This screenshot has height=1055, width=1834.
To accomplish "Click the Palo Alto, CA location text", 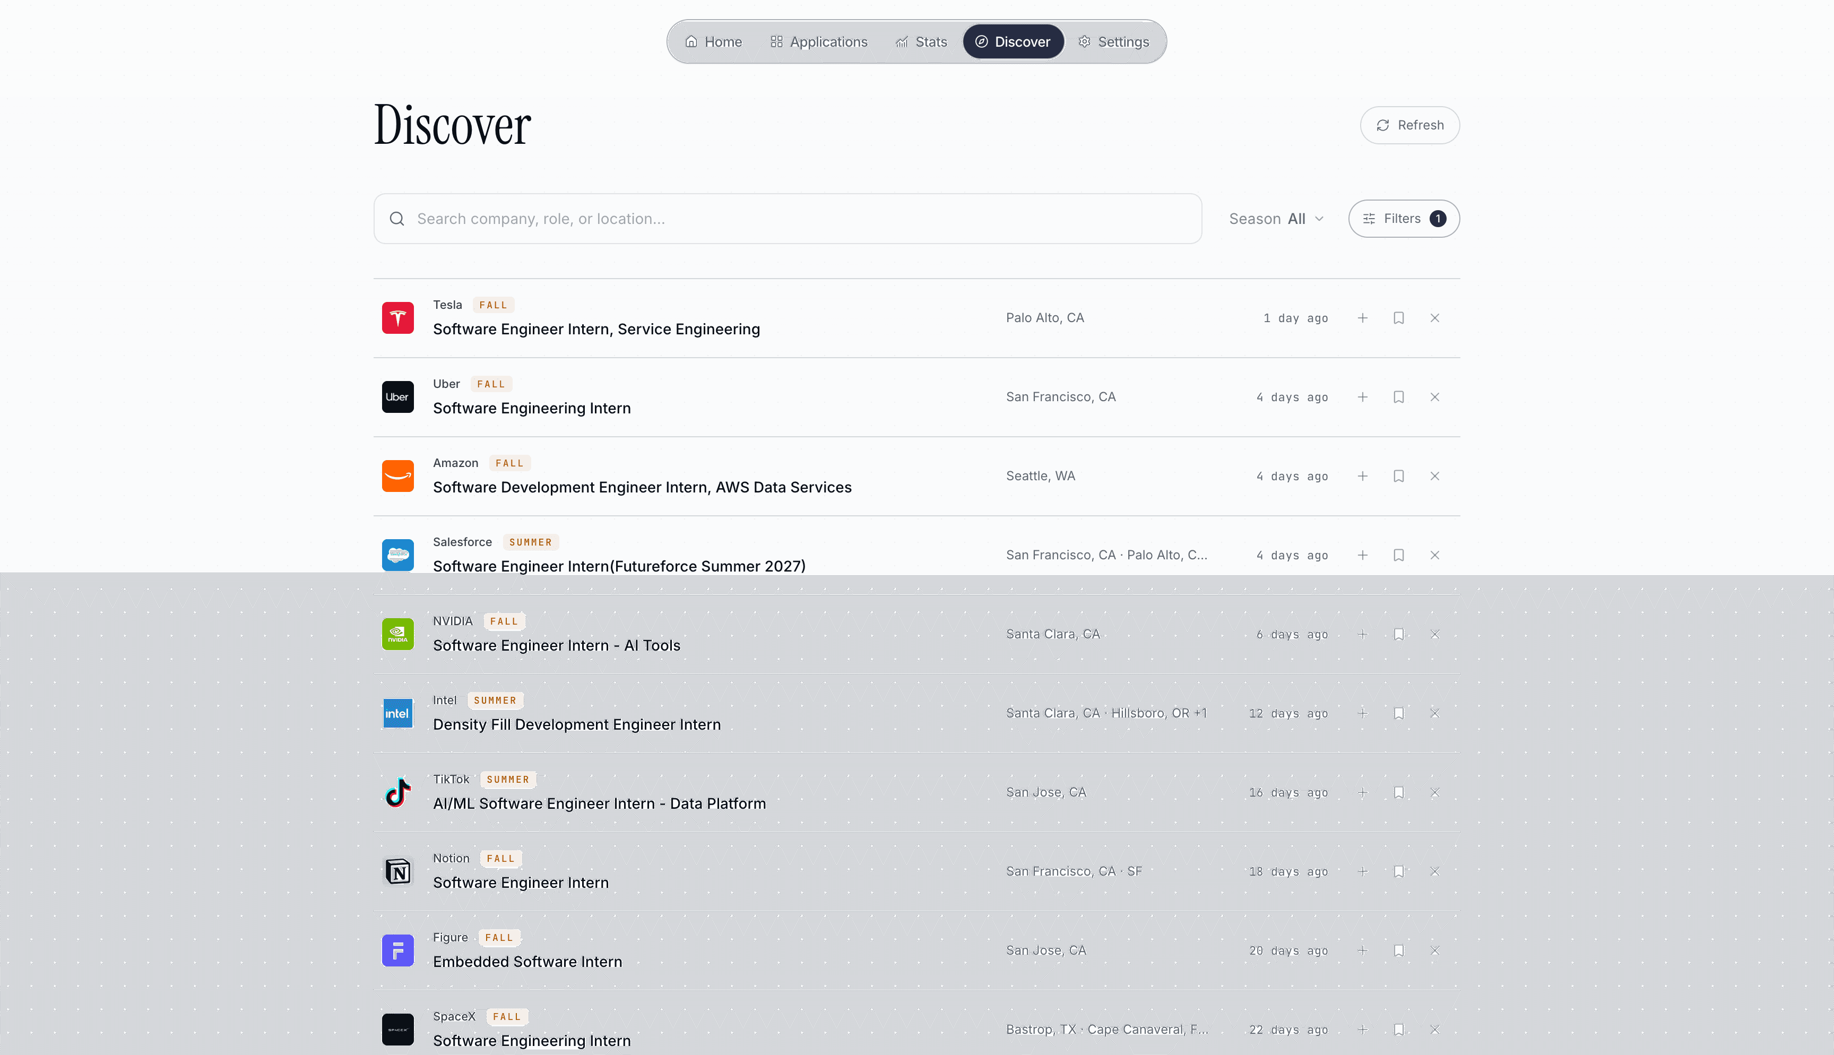I will (1044, 318).
